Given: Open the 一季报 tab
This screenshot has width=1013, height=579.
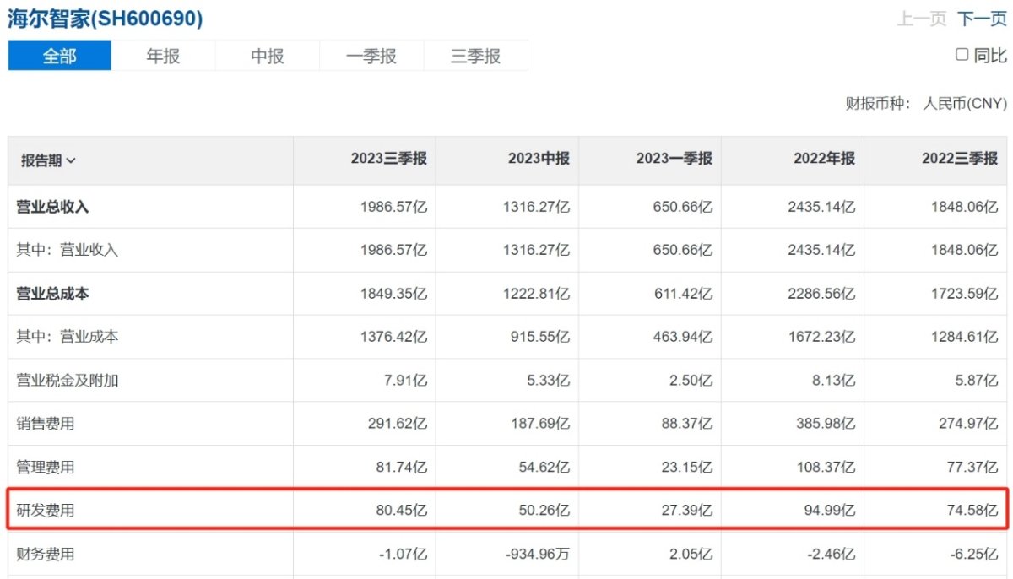Looking at the screenshot, I should click(371, 57).
